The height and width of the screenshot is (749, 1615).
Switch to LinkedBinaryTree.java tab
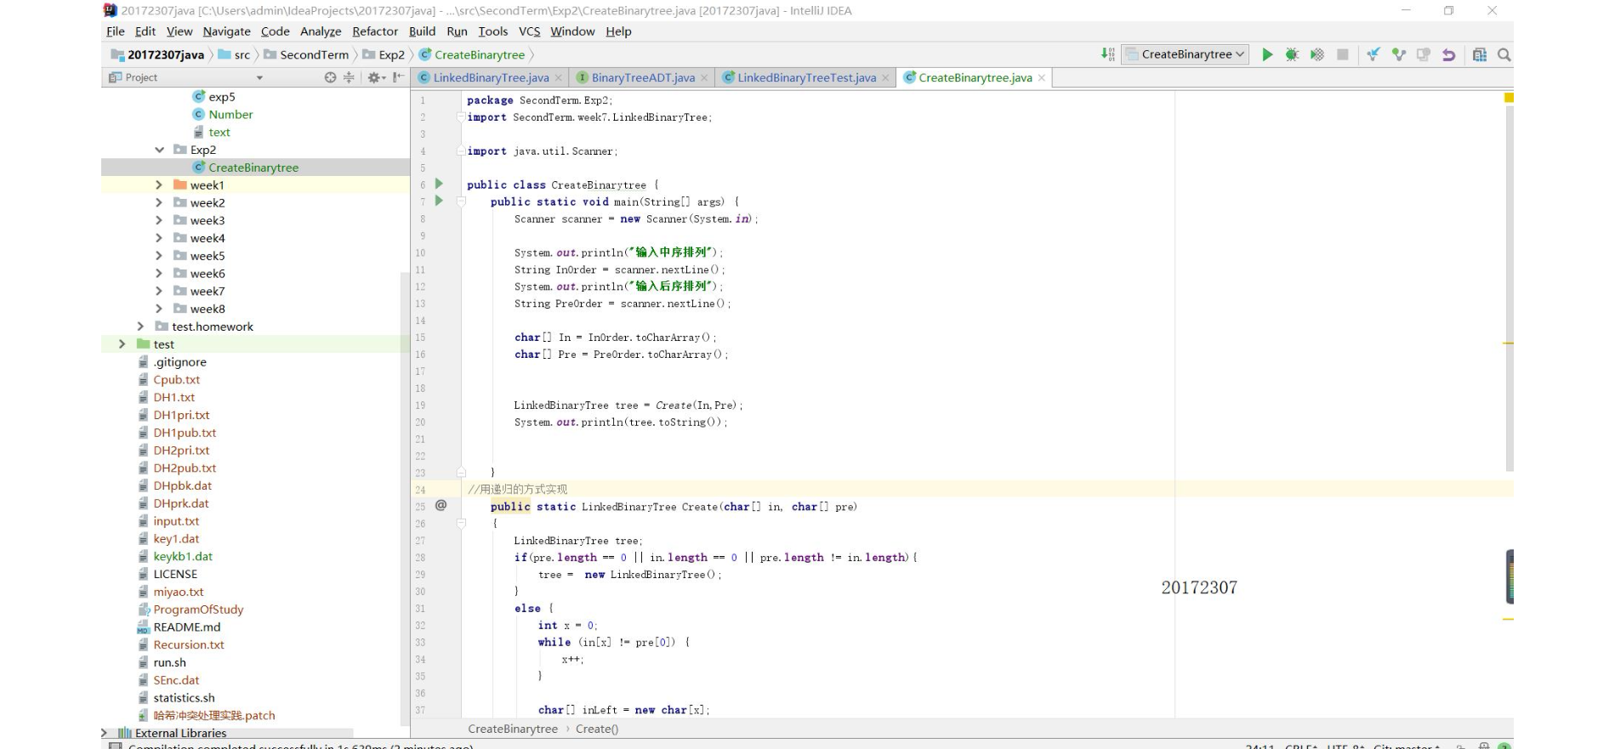(491, 78)
